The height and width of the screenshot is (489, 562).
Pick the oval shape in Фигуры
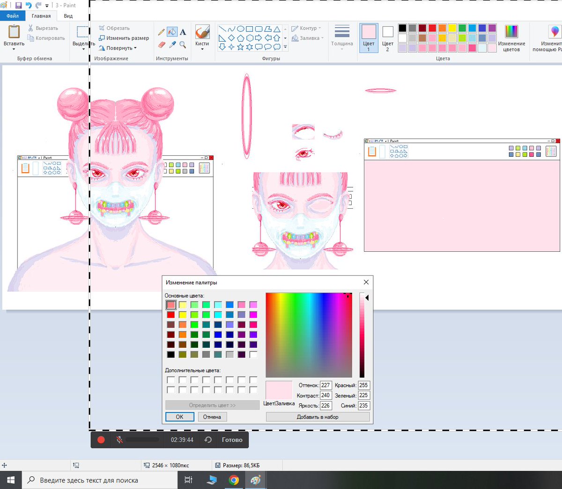tap(240, 29)
